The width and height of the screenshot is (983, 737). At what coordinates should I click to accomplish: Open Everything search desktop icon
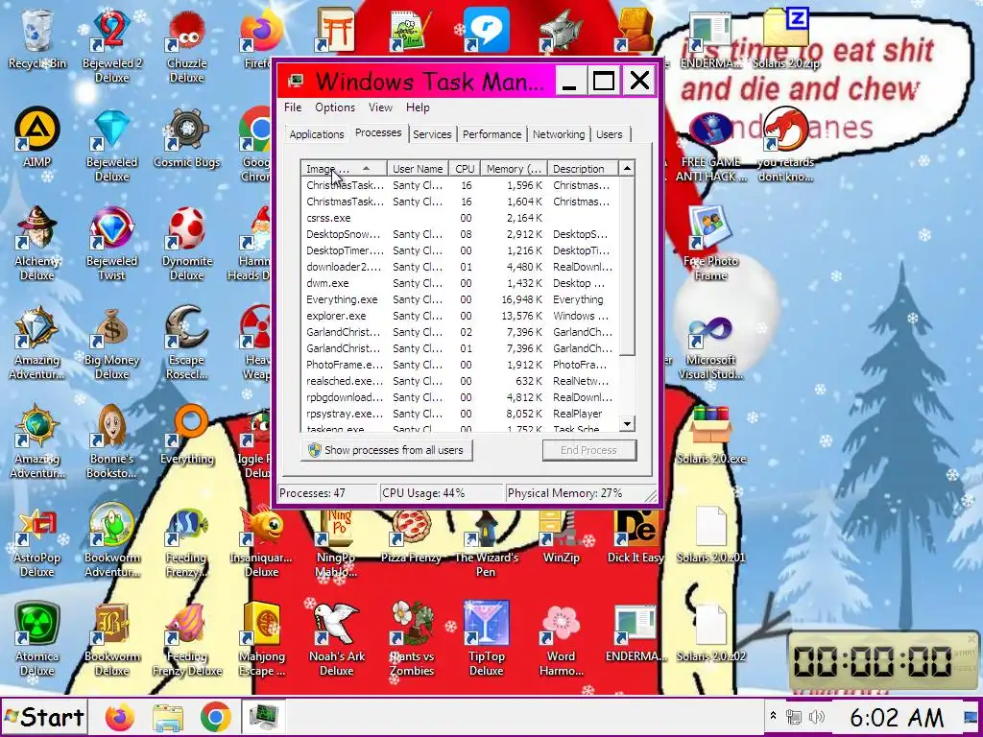click(x=187, y=435)
